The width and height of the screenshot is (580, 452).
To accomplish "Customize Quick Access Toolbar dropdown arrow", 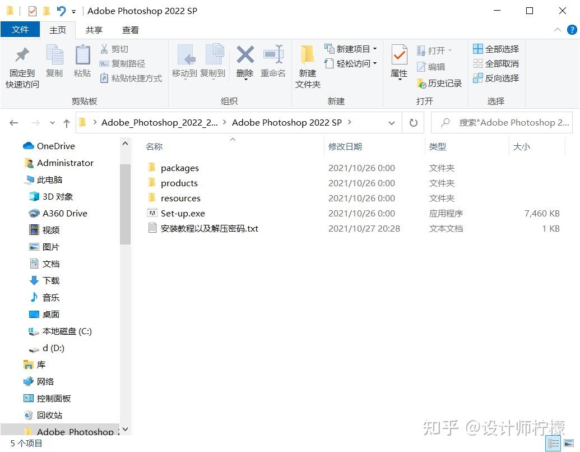I will [73, 12].
